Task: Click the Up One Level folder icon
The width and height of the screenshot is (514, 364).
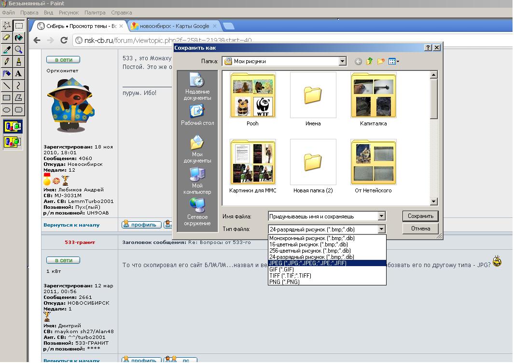Action: [369, 61]
